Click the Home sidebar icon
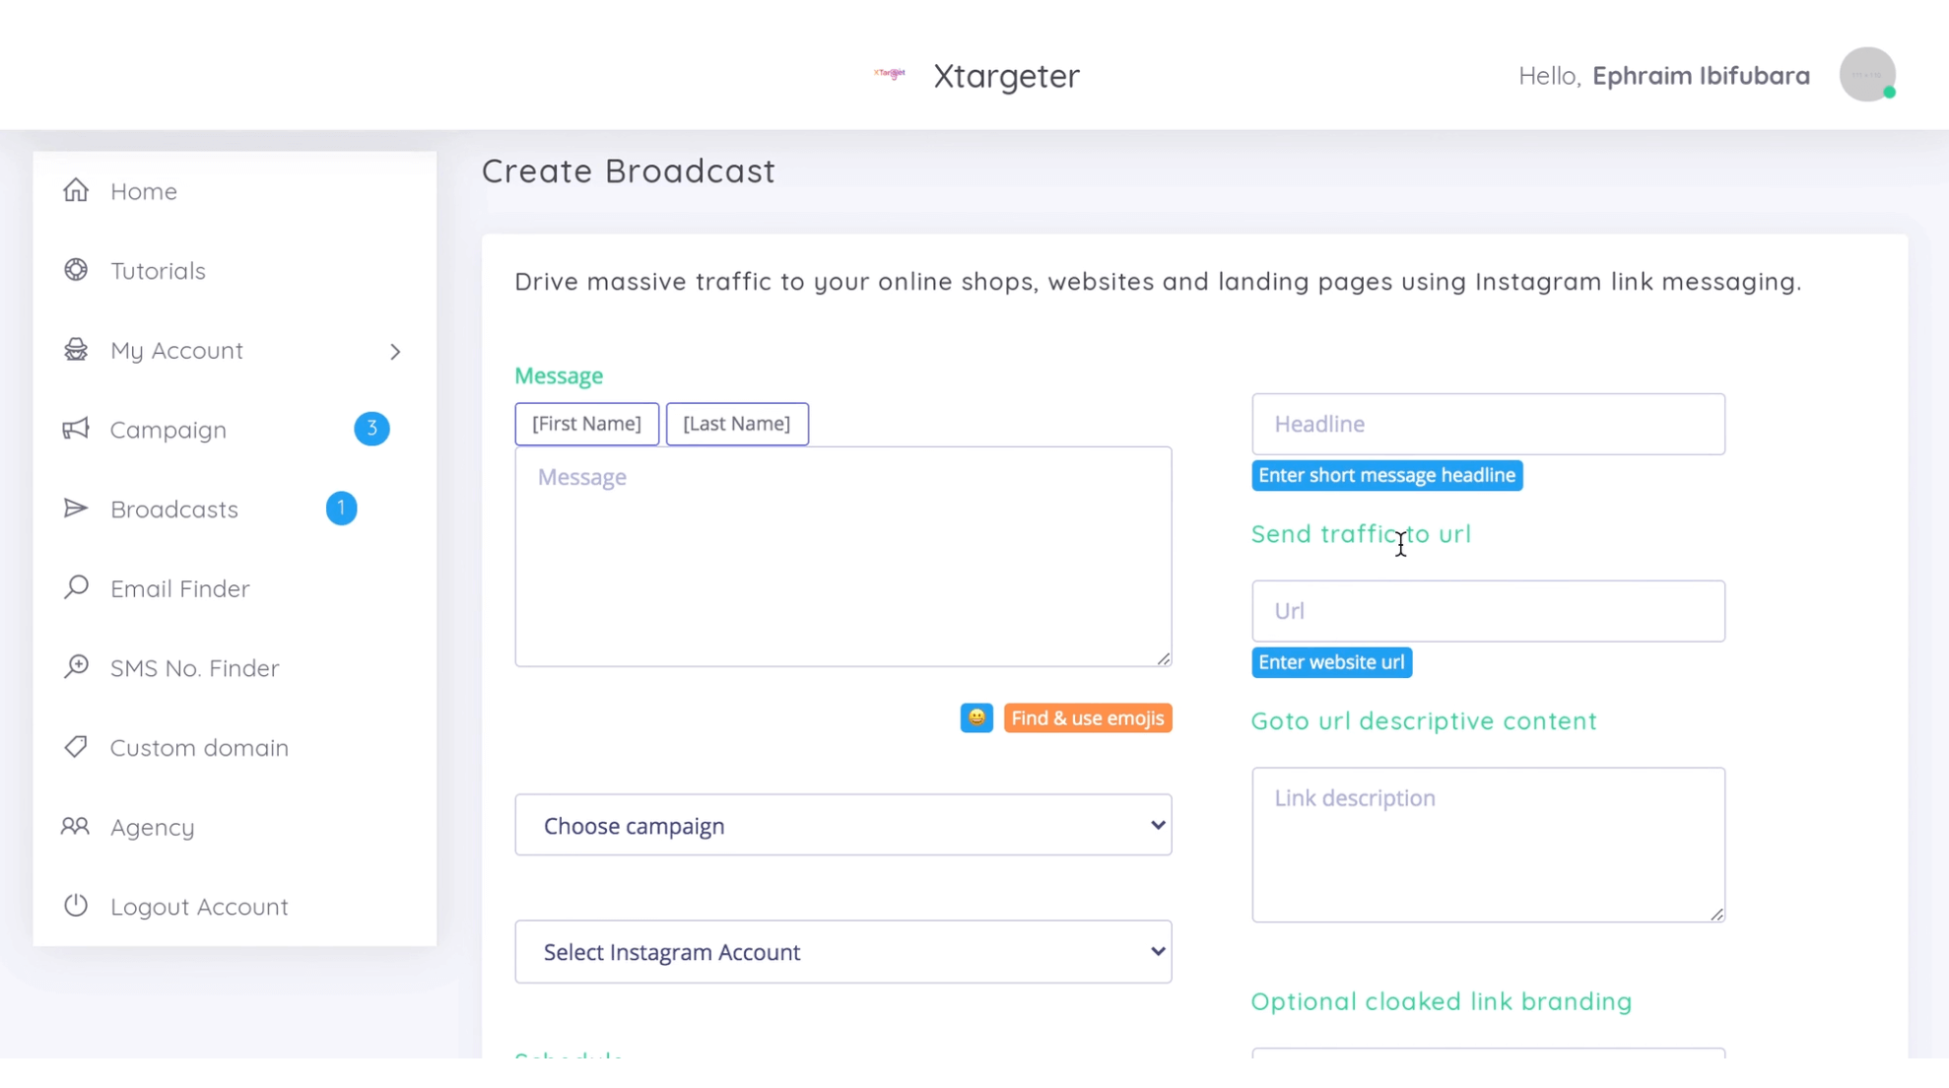Screen dimensions: 1949x1088 point(75,190)
